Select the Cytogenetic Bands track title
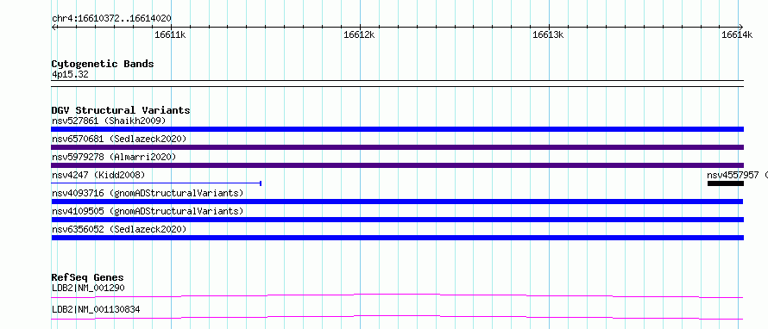 tap(103, 64)
